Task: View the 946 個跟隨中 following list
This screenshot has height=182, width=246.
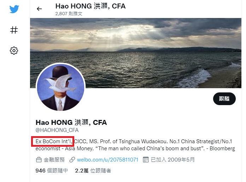Action: click(x=52, y=171)
